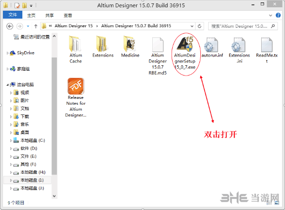This screenshot has width=285, height=210.
Task: Refresh the current folder view
Action: click(x=199, y=26)
